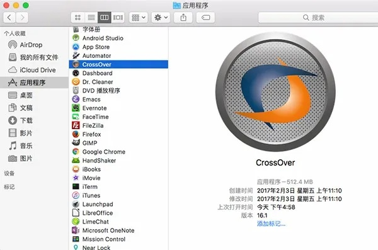
Task: Select App Store in the app list
Action: (x=118, y=47)
